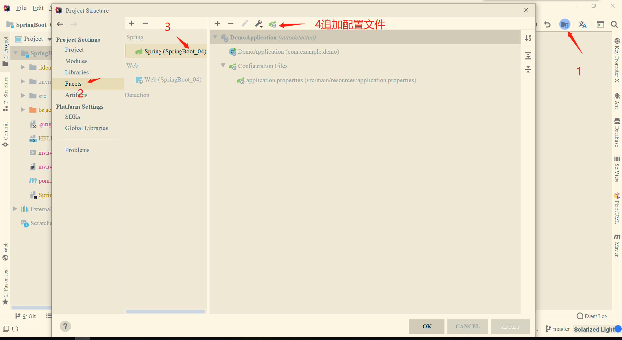Image resolution: width=622 pixels, height=340 pixels.
Task: Click the Translate icon in main toolbar
Action: (x=582, y=24)
